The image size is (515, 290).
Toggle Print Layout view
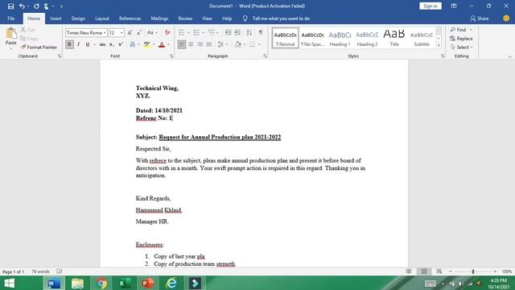click(424, 271)
